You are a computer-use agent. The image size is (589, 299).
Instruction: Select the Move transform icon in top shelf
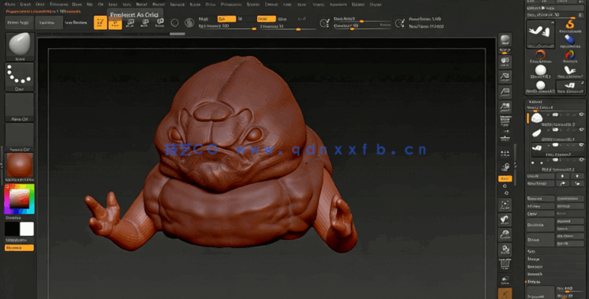tap(130, 24)
